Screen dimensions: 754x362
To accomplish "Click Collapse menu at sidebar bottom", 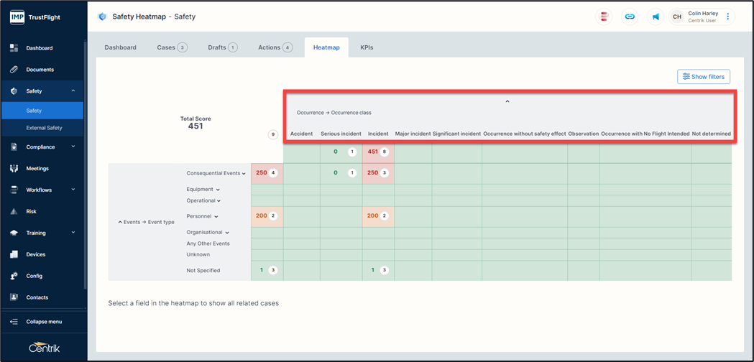I will 43,322.
